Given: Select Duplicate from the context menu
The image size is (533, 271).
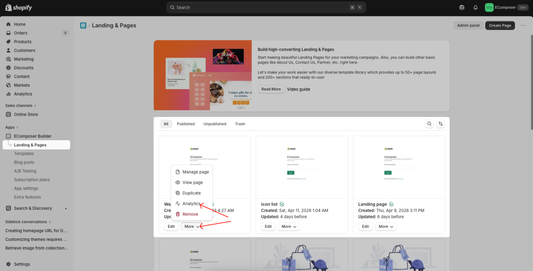Looking at the screenshot, I should point(192,193).
